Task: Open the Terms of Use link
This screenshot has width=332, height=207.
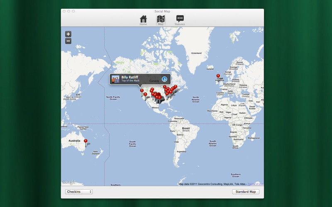Action: (x=255, y=184)
